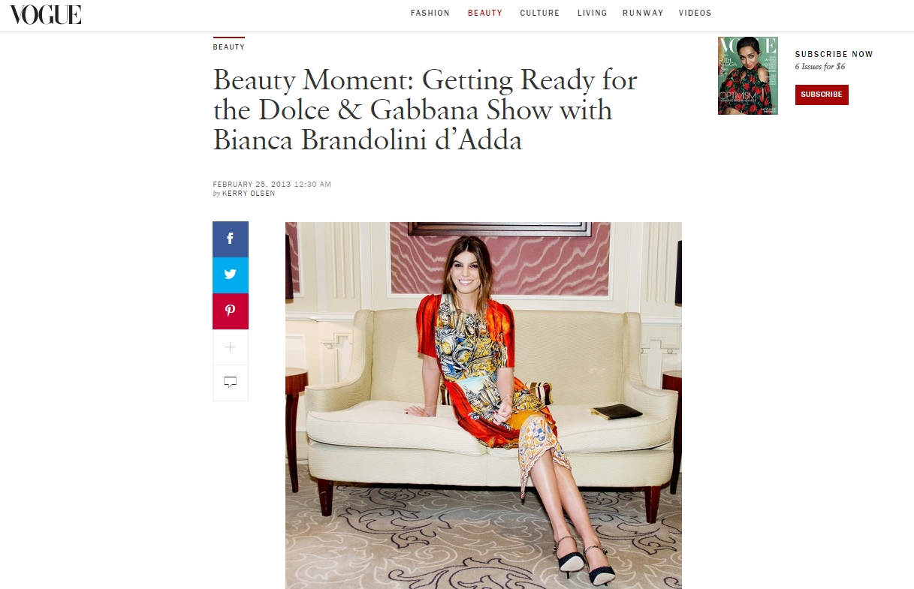Open the comments speech bubble icon
The width and height of the screenshot is (914, 589).
point(231,383)
